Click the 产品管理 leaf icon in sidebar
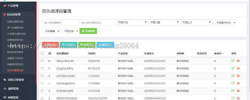 (x=5, y=6)
